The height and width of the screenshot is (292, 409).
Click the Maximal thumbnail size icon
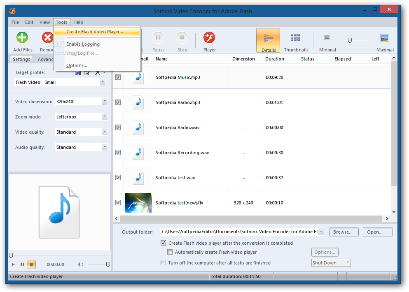tap(385, 38)
